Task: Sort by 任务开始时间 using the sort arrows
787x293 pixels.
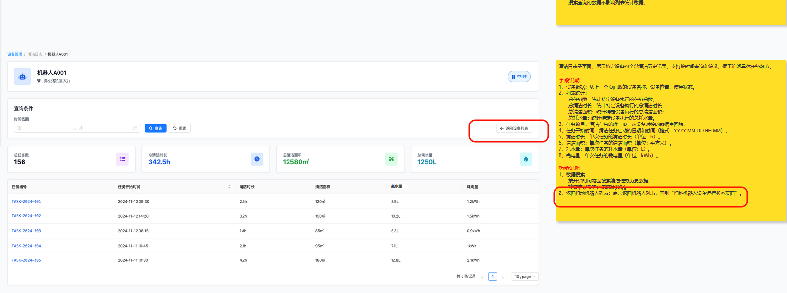Action: (x=229, y=187)
